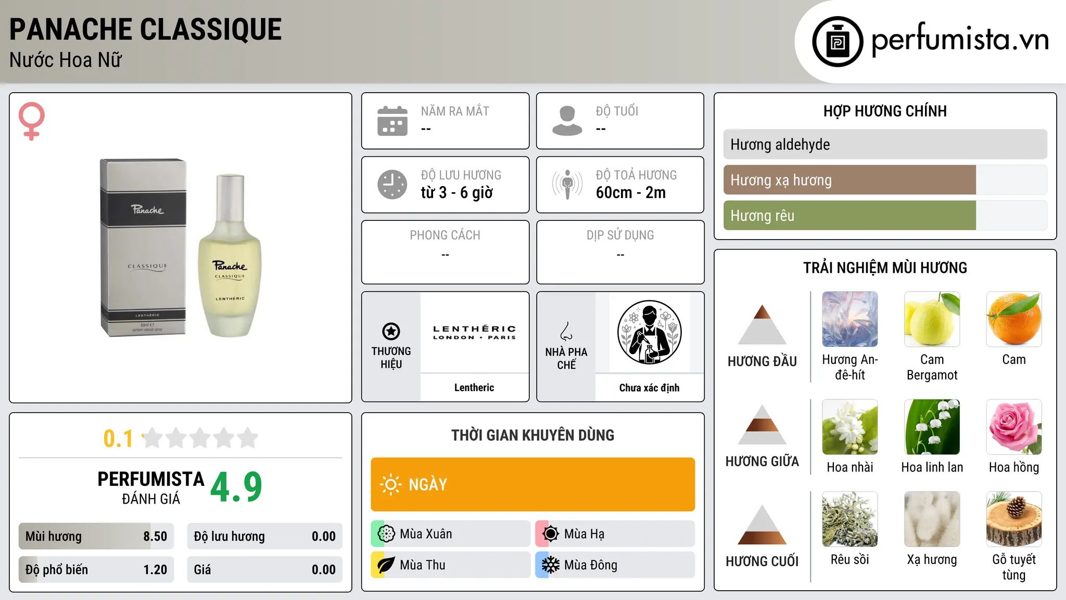Click the person icon beside Độ tuổi
The height and width of the screenshot is (600, 1066).
[x=567, y=121]
